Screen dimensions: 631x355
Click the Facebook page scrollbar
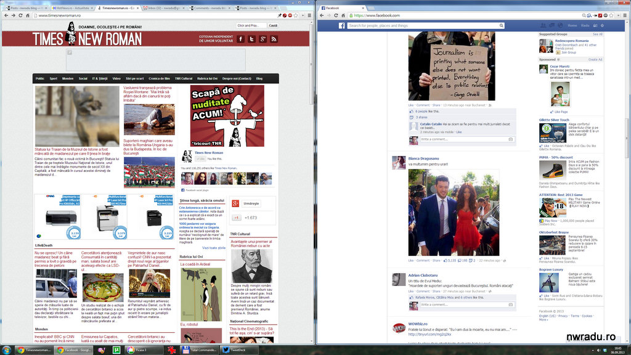(628, 139)
